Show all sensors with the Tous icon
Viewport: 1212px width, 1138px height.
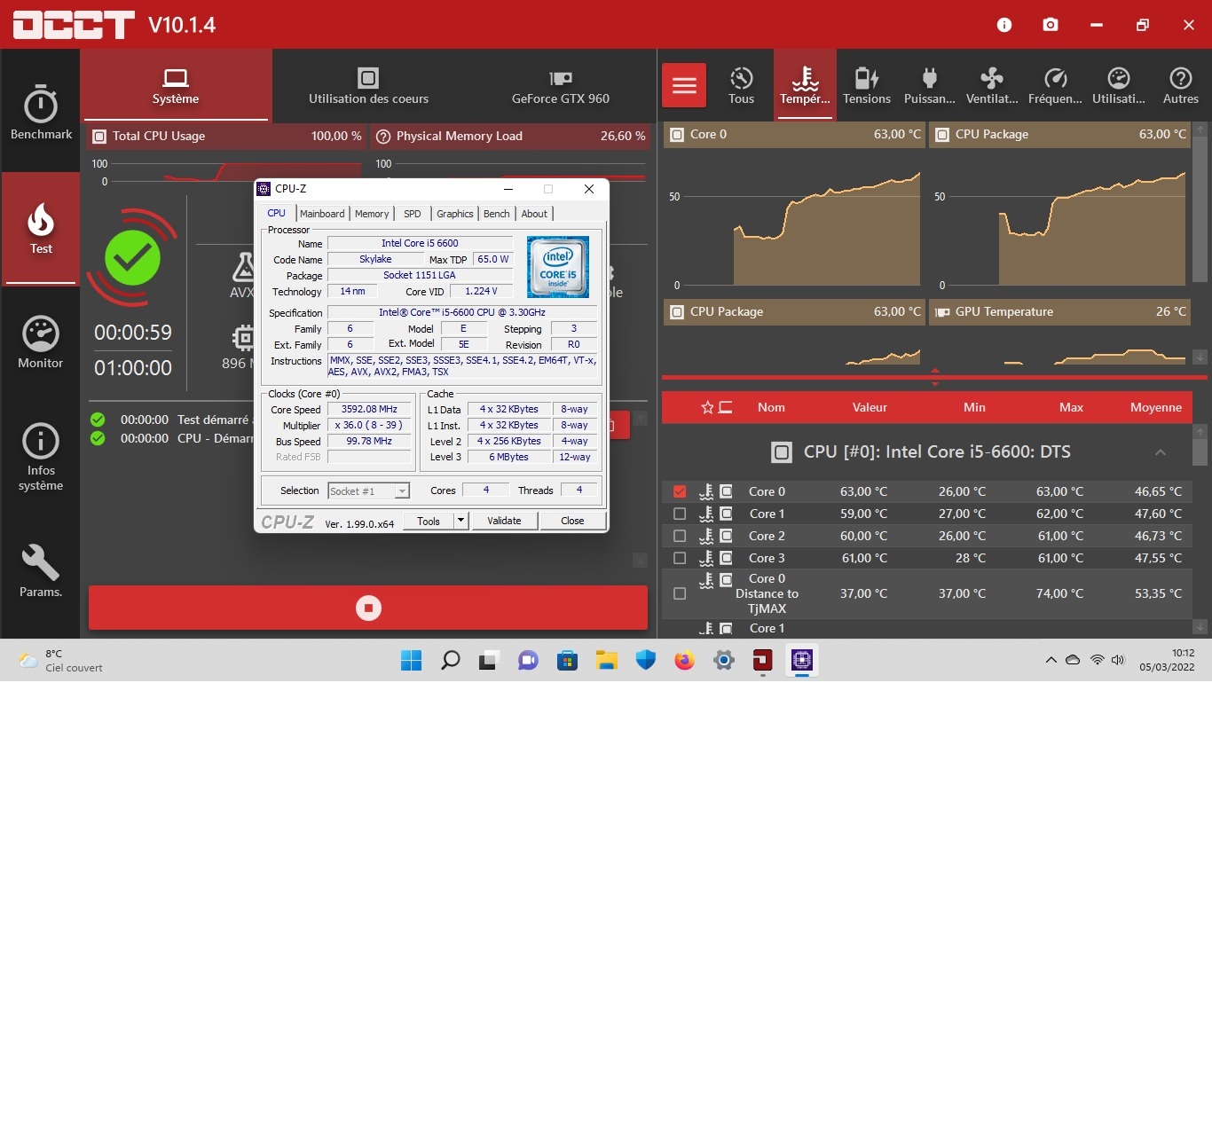click(741, 86)
